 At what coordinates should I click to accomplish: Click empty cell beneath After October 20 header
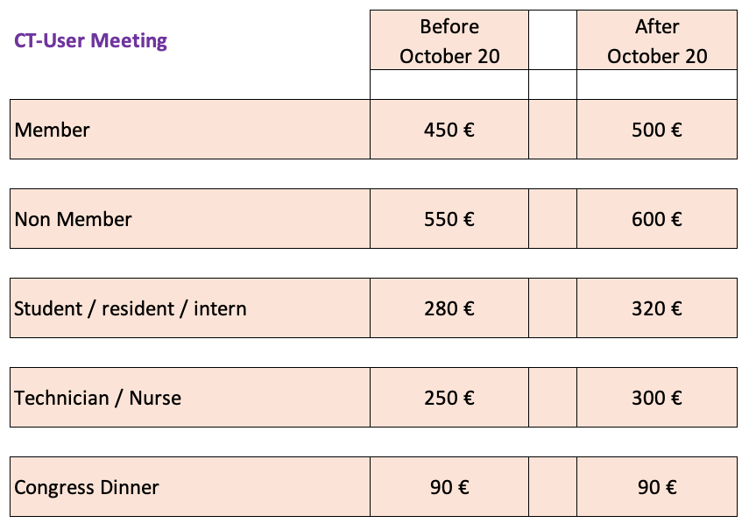click(656, 84)
